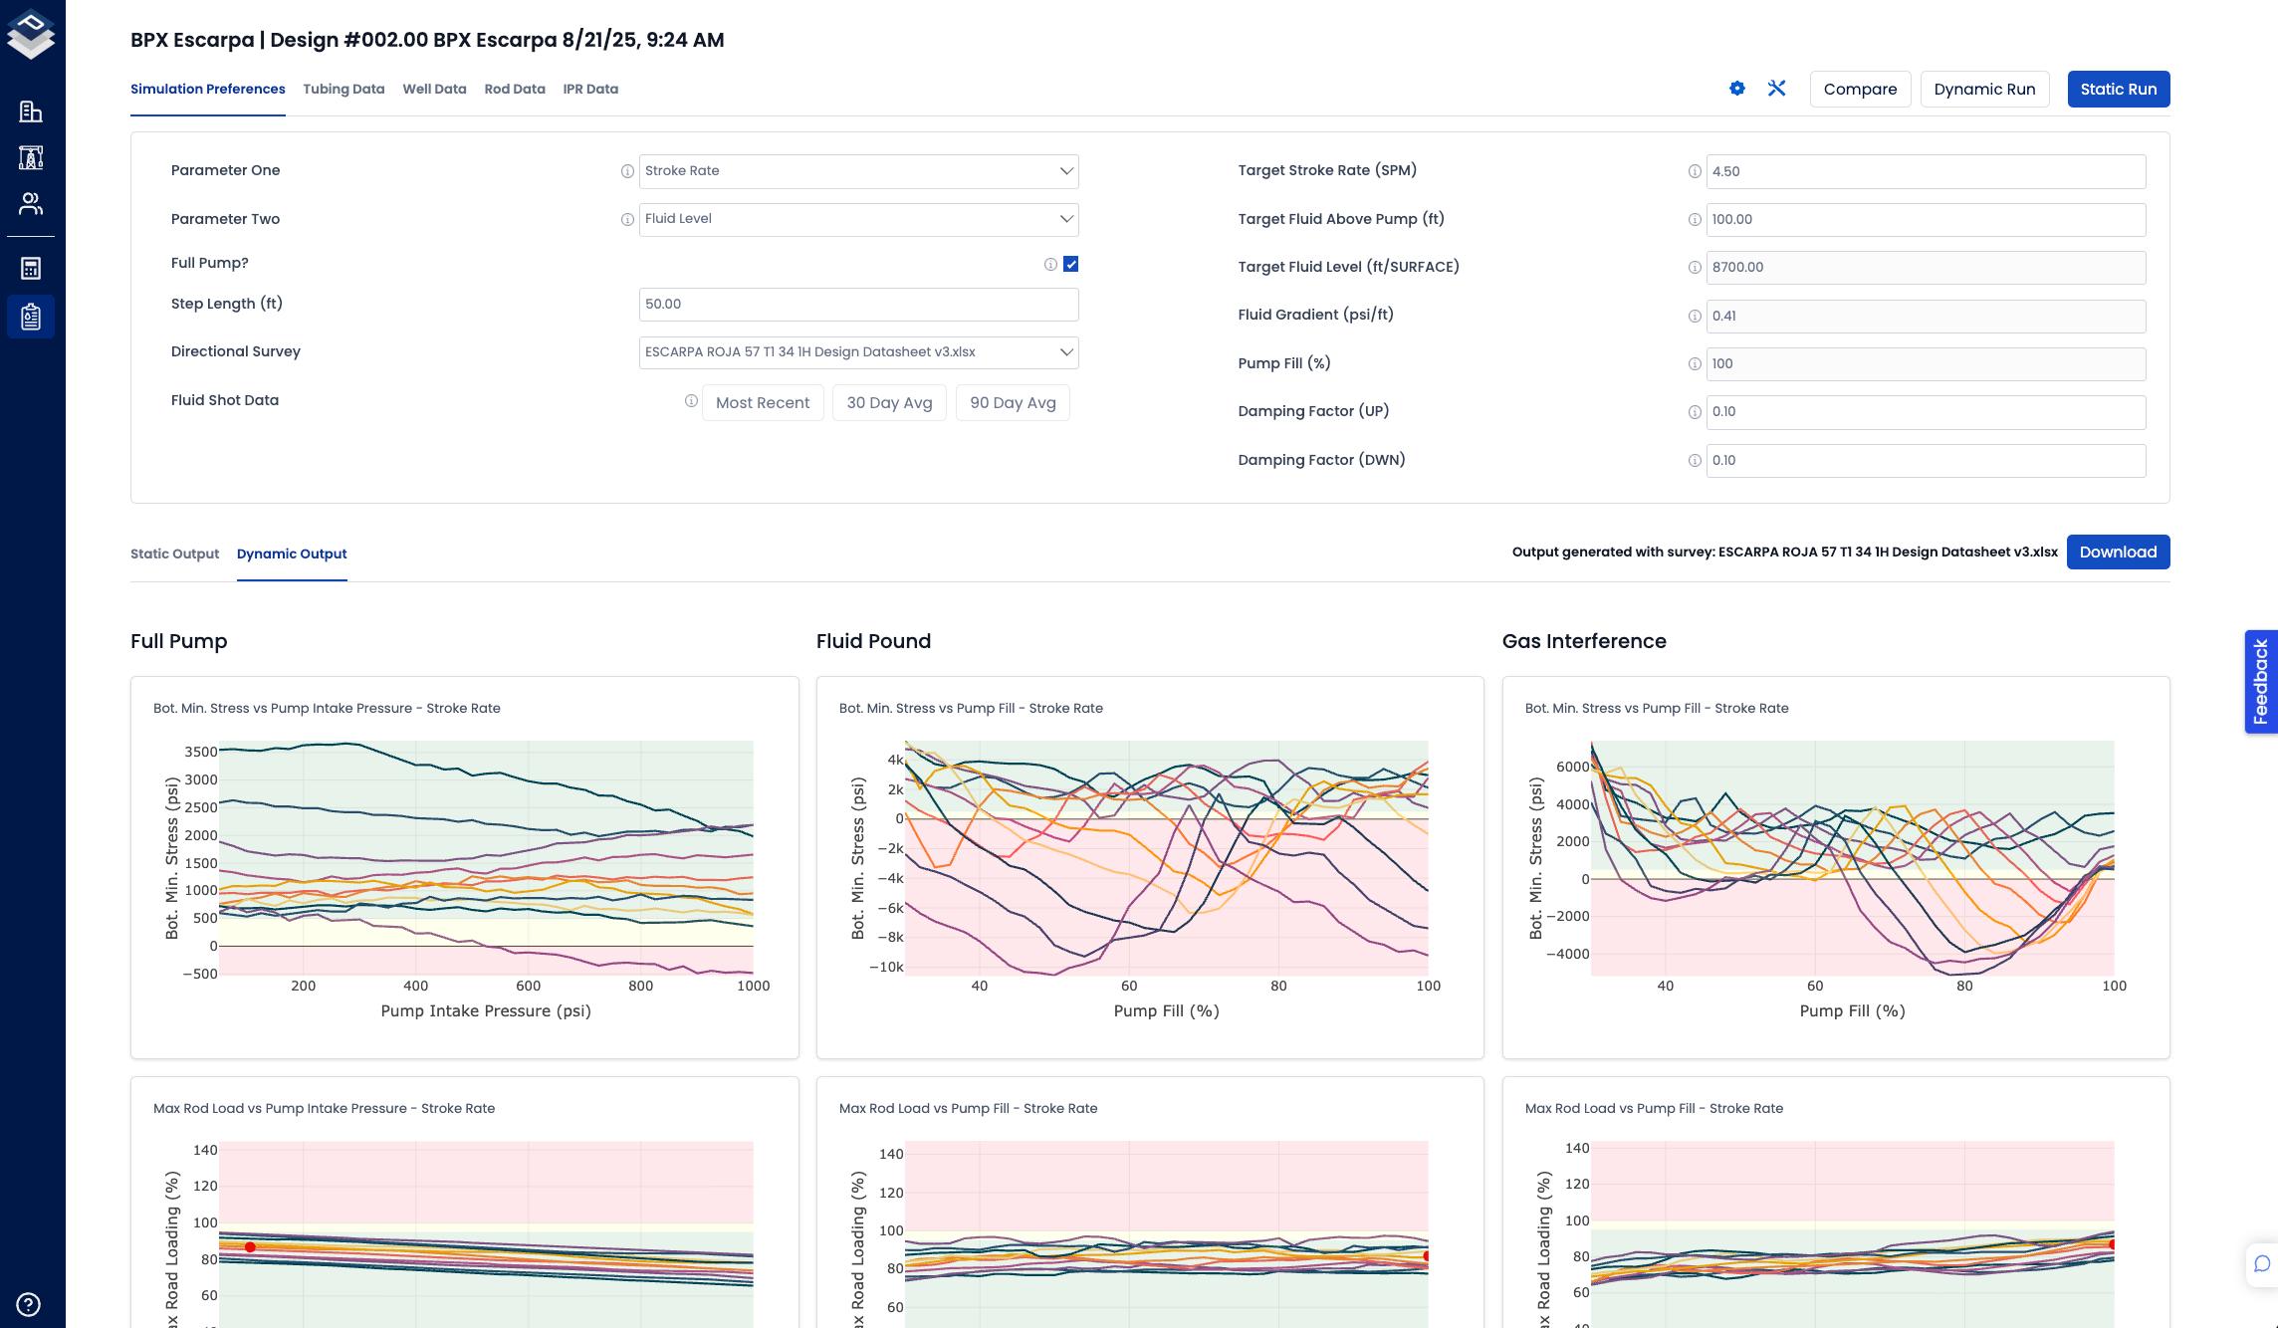Viewport: 2278px width, 1328px height.
Task: Select the pumpjack wells icon in sidebar
Action: (x=31, y=157)
